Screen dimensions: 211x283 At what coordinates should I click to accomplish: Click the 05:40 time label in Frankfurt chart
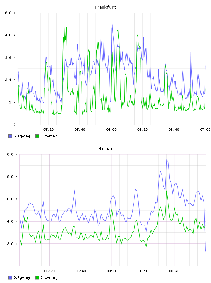pos(80,130)
